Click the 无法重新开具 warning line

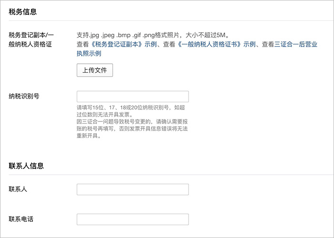click(89, 136)
